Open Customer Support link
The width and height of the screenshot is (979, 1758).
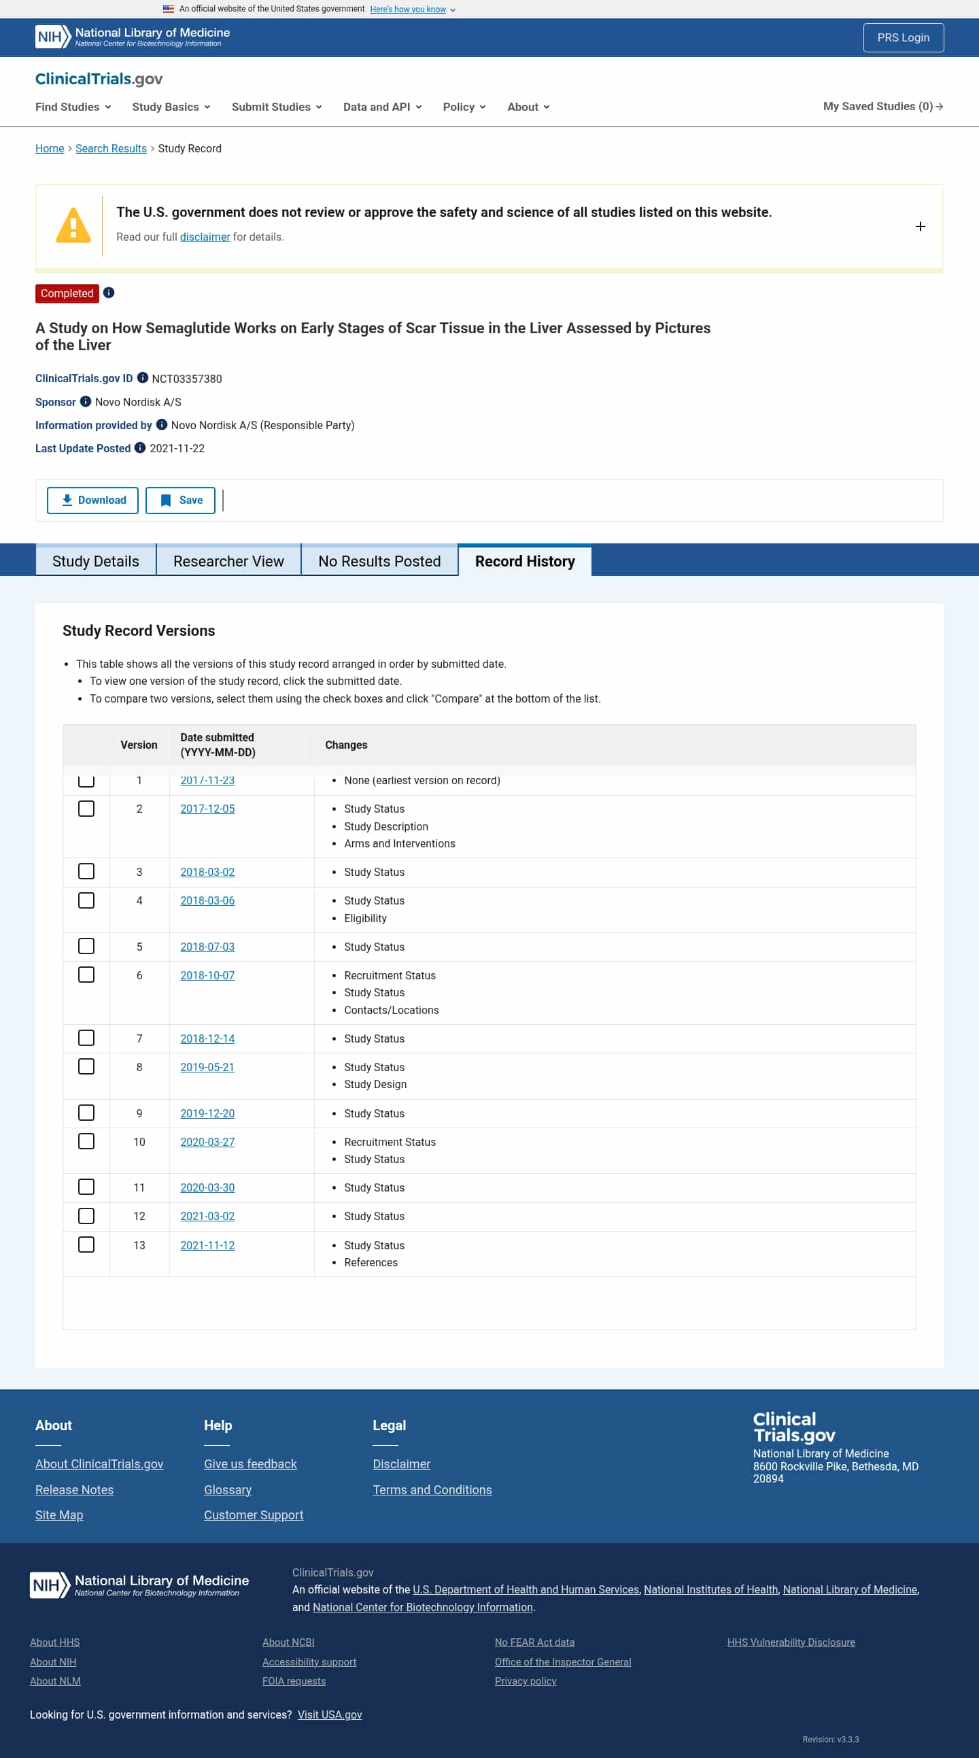[x=254, y=1515]
